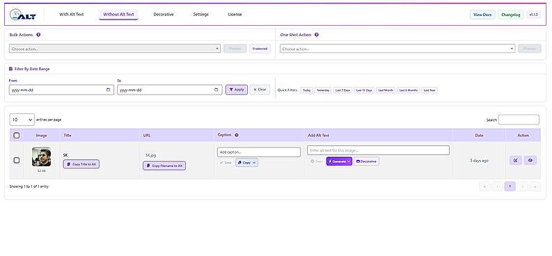
Task: Open the Decorative tab
Action: point(164,15)
